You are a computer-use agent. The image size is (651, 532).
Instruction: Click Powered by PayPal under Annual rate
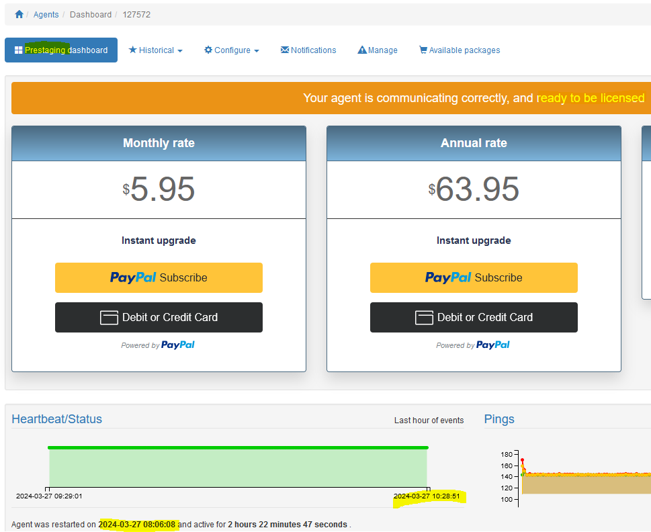pyautogui.click(x=473, y=345)
